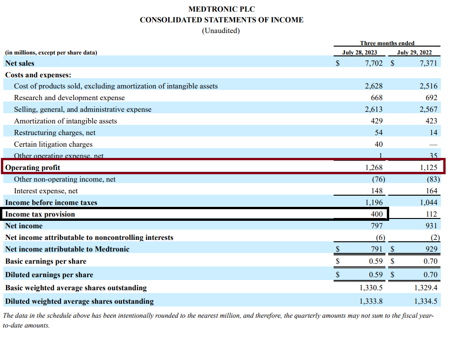The width and height of the screenshot is (461, 341).
Task: Click the Diluted earnings per share label
Action: coord(49,275)
